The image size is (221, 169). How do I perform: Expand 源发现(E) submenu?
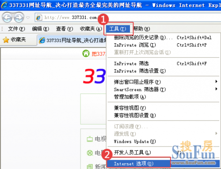tap(164, 134)
